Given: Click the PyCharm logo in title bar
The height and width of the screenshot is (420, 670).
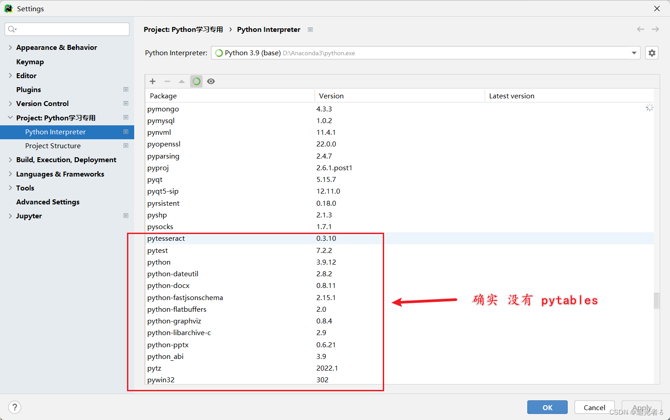Looking at the screenshot, I should point(8,9).
